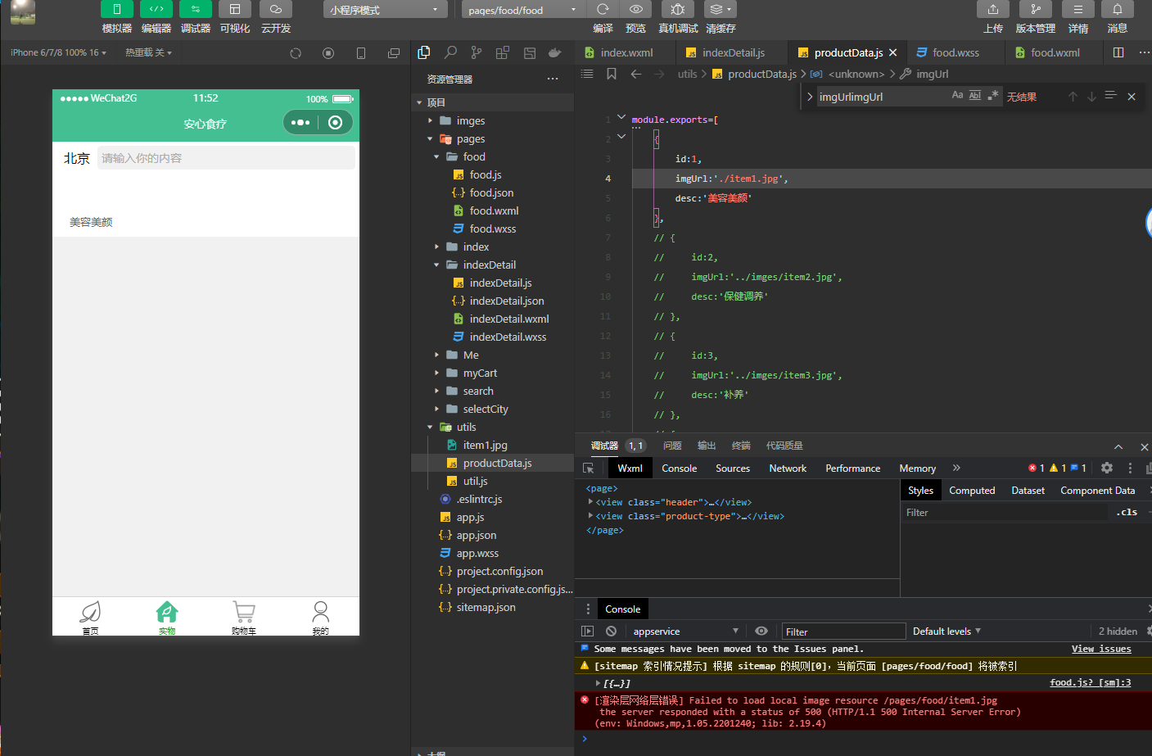Screen dimensions: 1152x756
Task: Click the simulator stop/record circle icon
Action: [328, 53]
